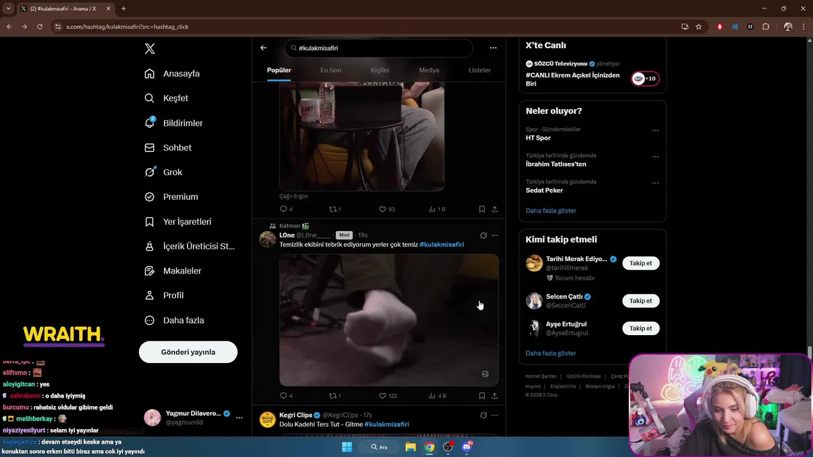
Task: Follow Selcen Çatlı
Action: 641,301
